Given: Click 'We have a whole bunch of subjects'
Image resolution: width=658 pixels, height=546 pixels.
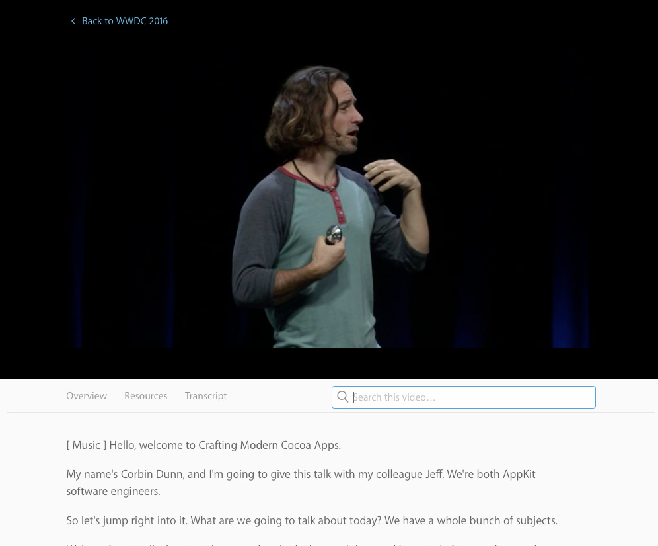Looking at the screenshot, I should (x=471, y=520).
